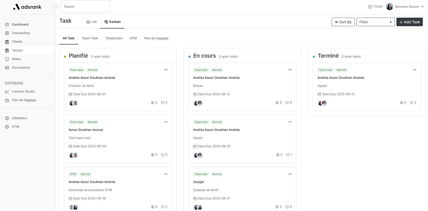Open the Onboarding calendar icon
The height and width of the screenshot is (211, 428).
7,33
